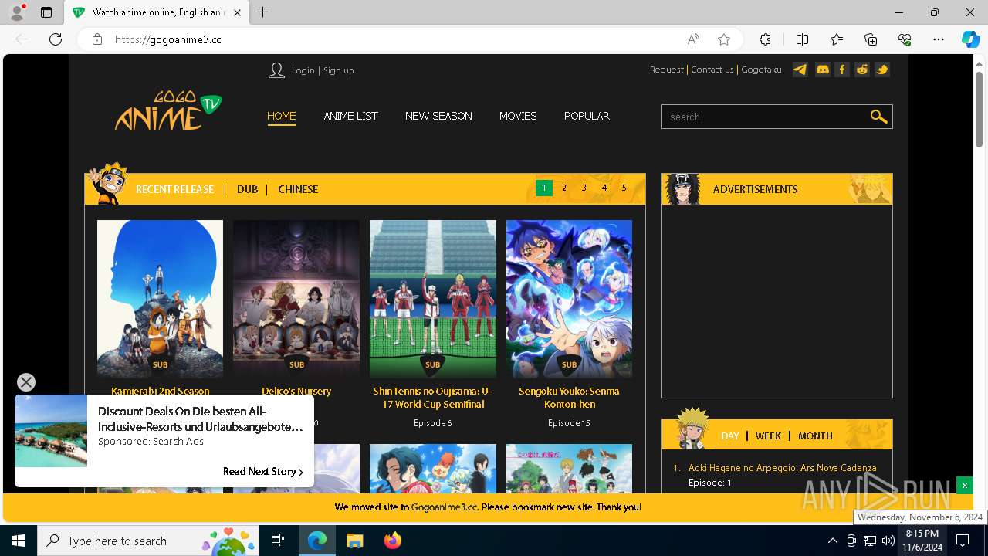Click the Login link
Screen dimensions: 988x556
(x=303, y=70)
